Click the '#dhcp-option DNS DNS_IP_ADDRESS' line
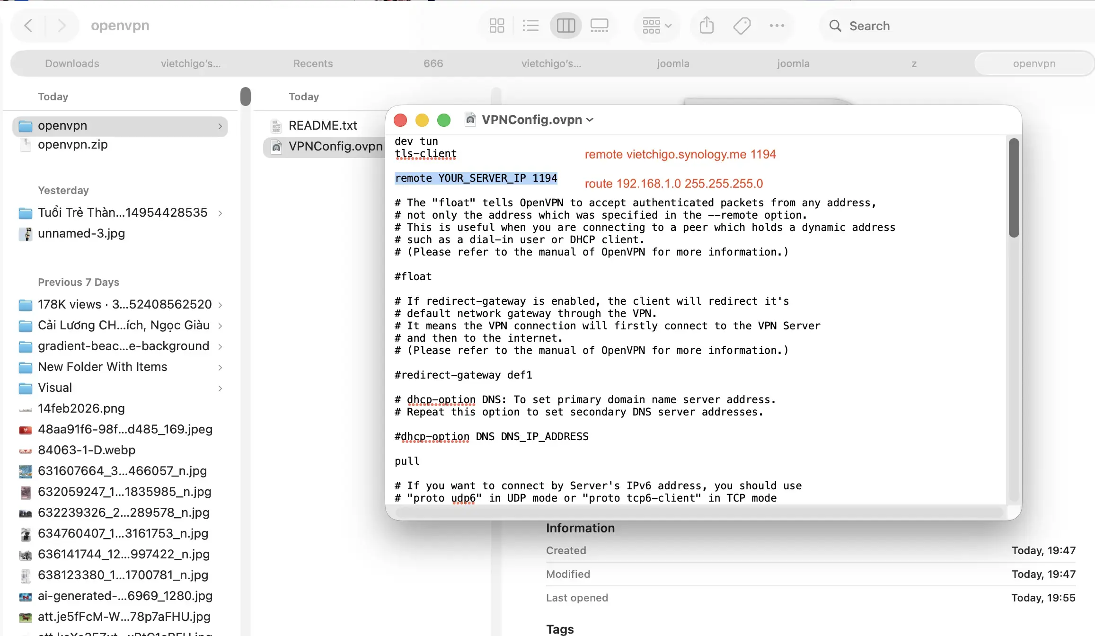Viewport: 1095px width, 636px height. pyautogui.click(x=492, y=437)
